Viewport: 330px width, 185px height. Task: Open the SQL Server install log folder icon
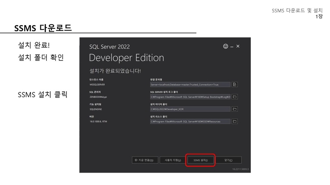pyautogui.click(x=234, y=97)
